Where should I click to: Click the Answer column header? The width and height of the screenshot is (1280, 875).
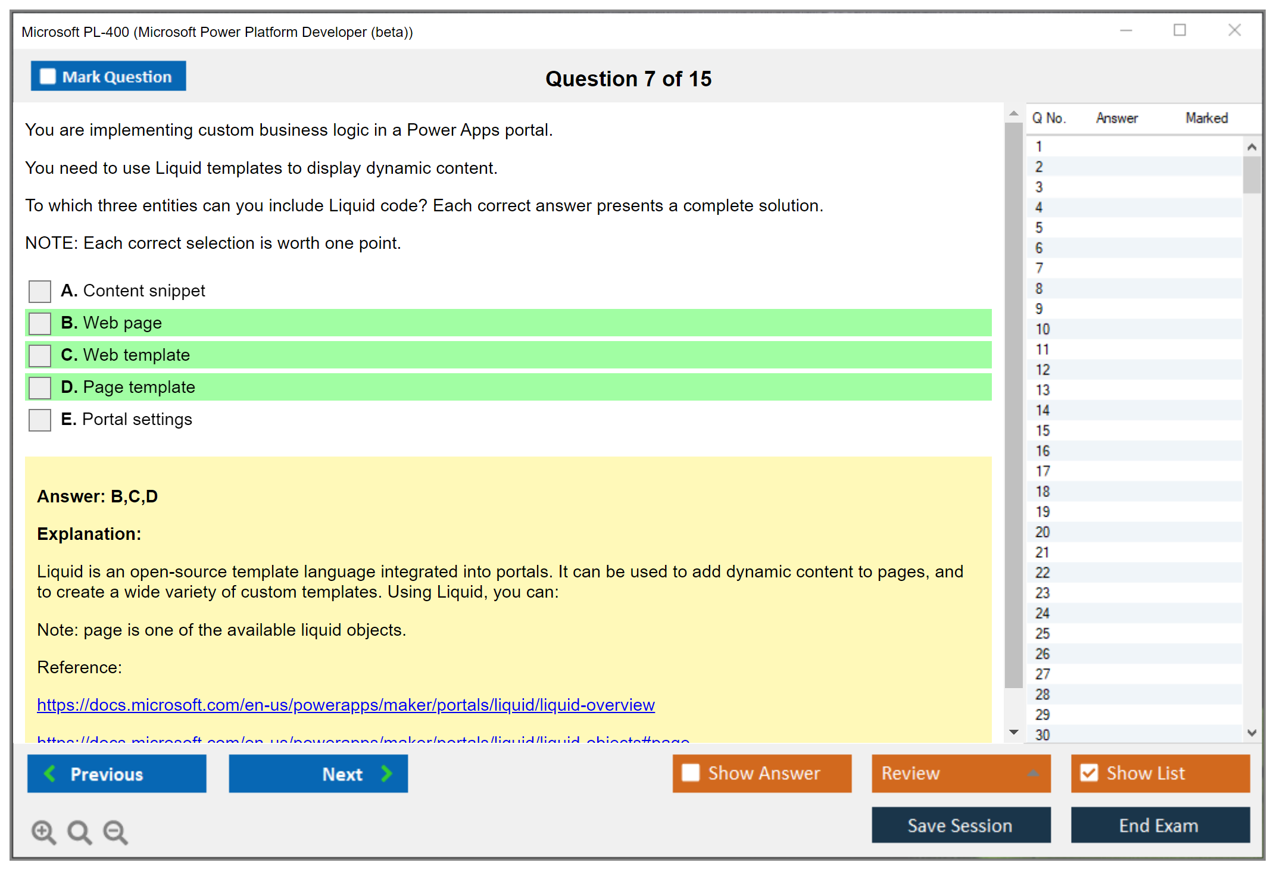[x=1116, y=118]
